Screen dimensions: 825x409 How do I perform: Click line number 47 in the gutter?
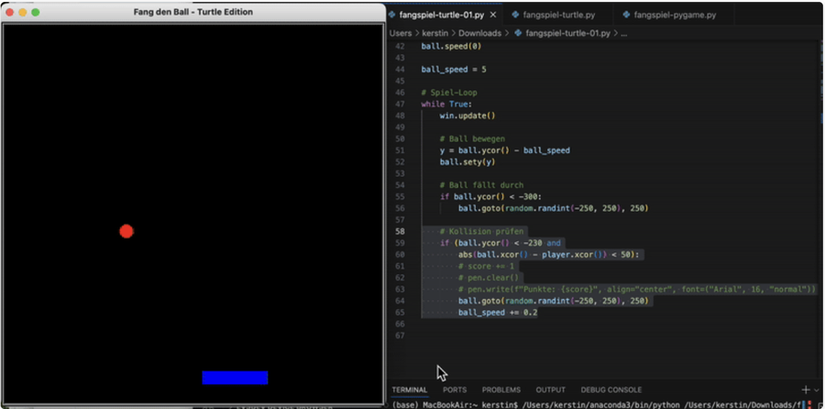(400, 105)
